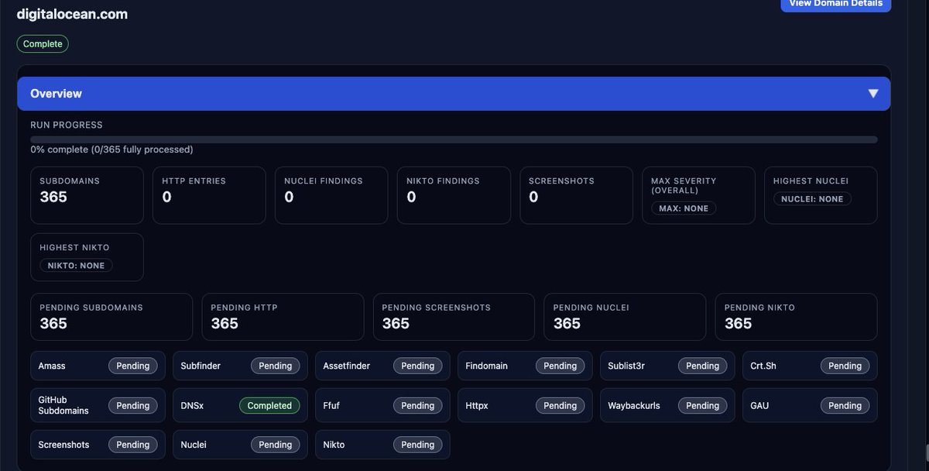Viewport: 929px width, 471px height.
Task: Click the Pending badge for Ffuf
Action: click(418, 405)
